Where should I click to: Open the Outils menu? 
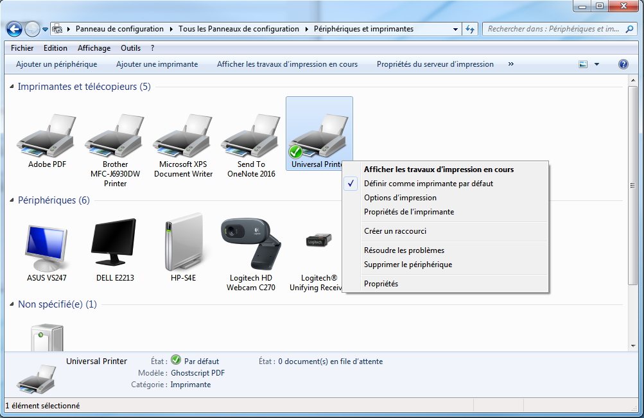point(130,48)
